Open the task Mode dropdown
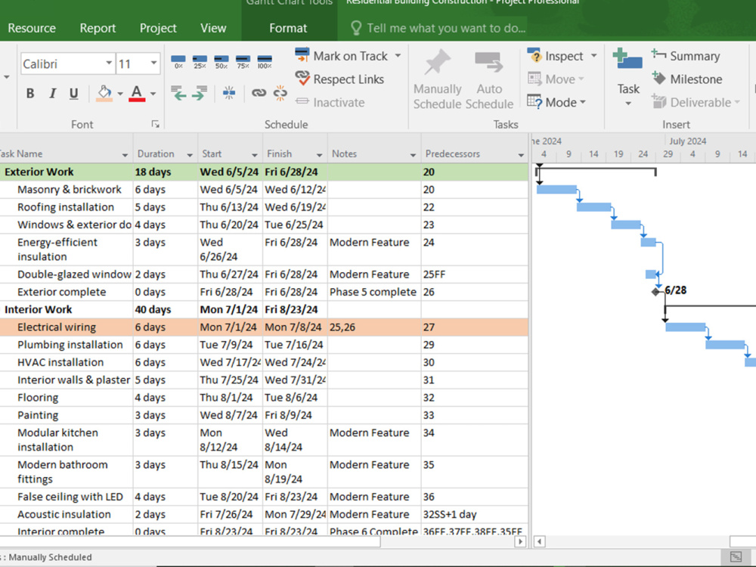Screen dimensions: 756x567 click(556, 102)
